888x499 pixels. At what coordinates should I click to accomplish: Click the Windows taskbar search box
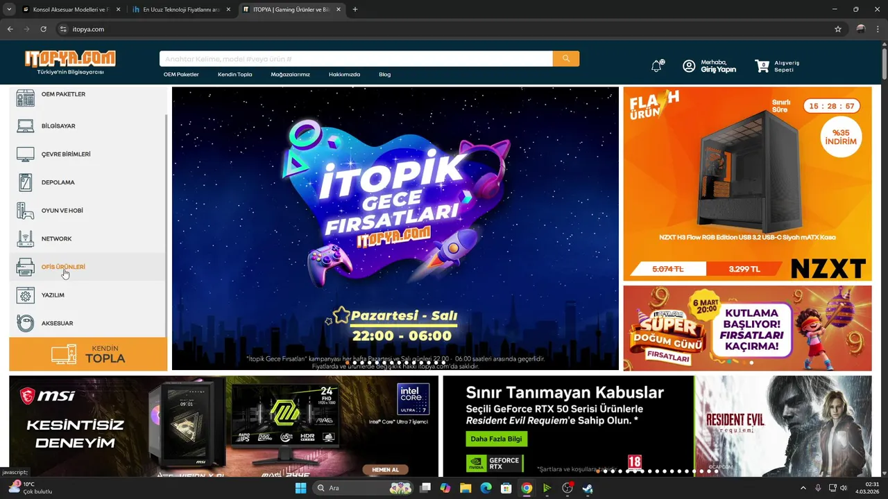pyautogui.click(x=363, y=488)
